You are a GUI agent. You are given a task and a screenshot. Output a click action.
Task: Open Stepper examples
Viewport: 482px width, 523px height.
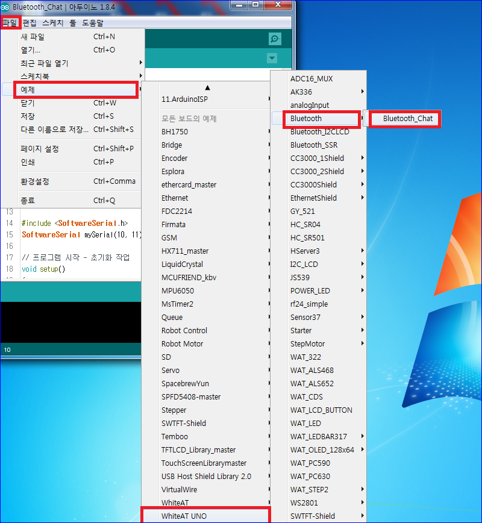[207, 410]
